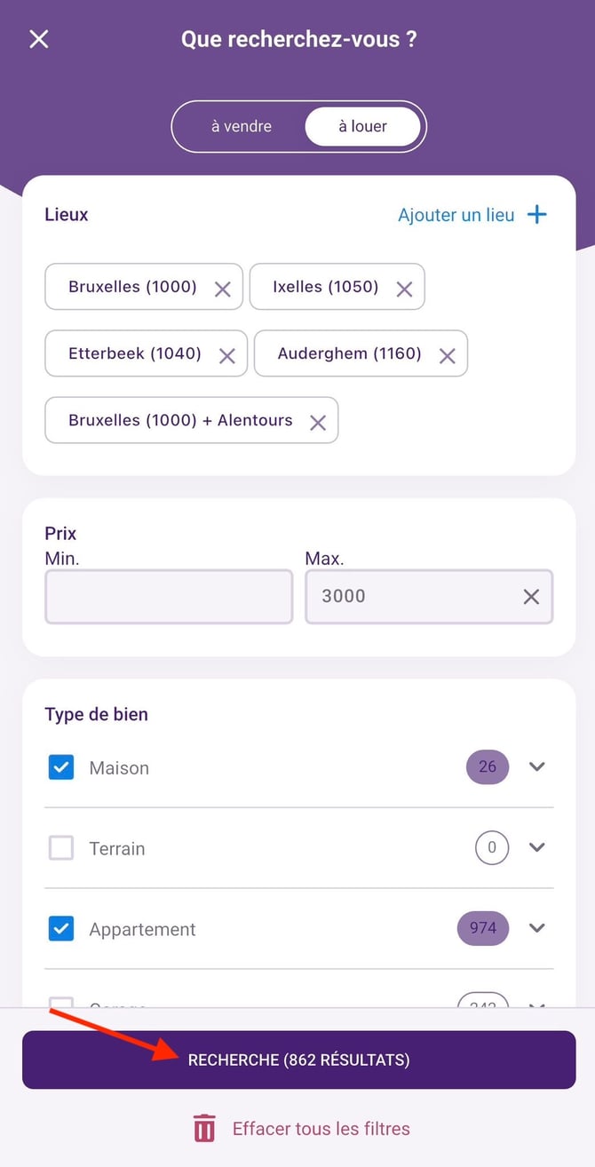Remove the Ixelles (1050) location chip
The width and height of the screenshot is (595, 1167).
tap(404, 287)
